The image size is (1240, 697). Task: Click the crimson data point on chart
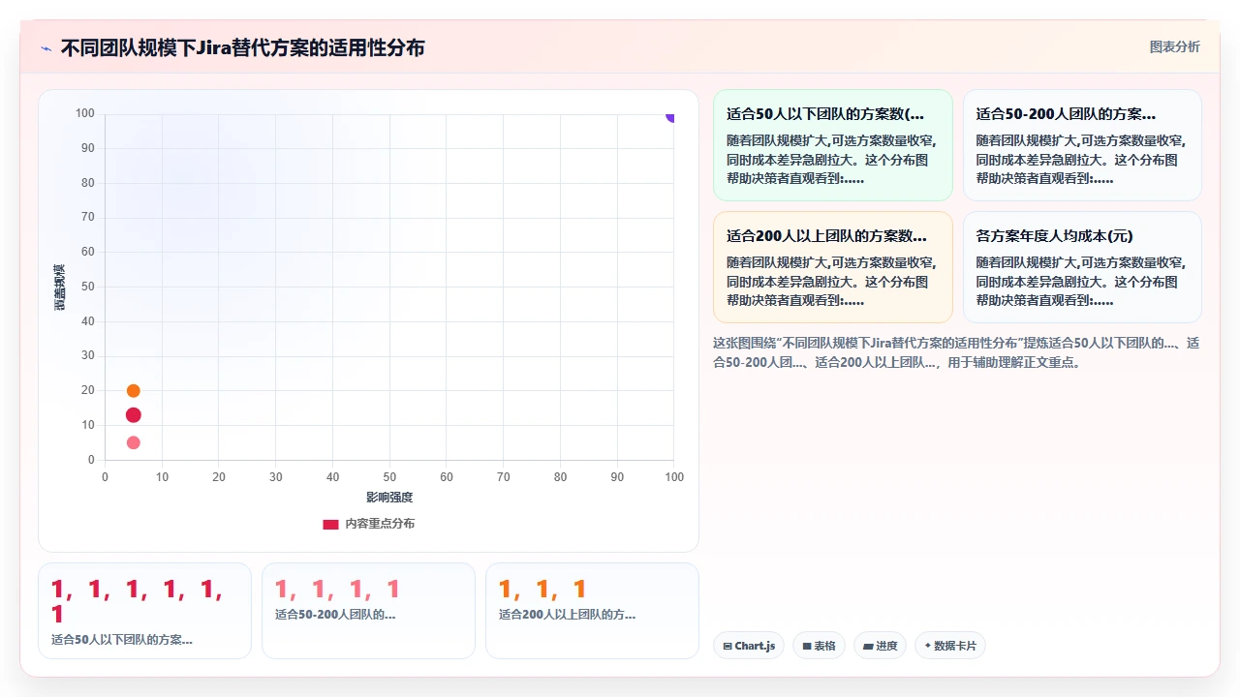134,415
